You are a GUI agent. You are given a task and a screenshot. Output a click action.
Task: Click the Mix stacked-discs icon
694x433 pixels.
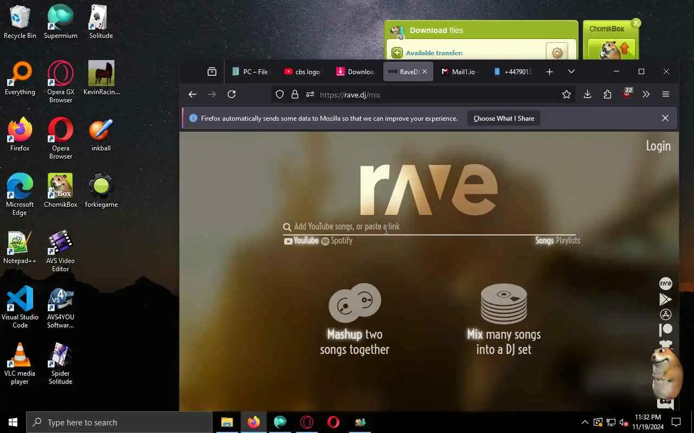coord(504,304)
